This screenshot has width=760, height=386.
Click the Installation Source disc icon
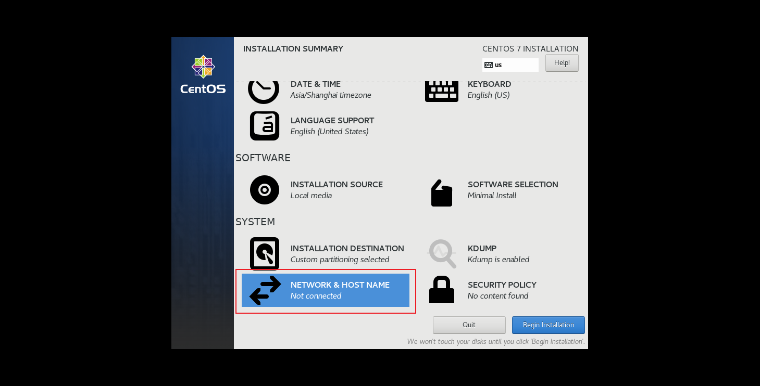[x=265, y=190]
